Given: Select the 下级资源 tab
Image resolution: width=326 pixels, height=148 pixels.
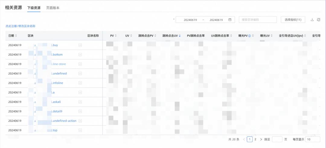Looking at the screenshot, I should coord(34,8).
